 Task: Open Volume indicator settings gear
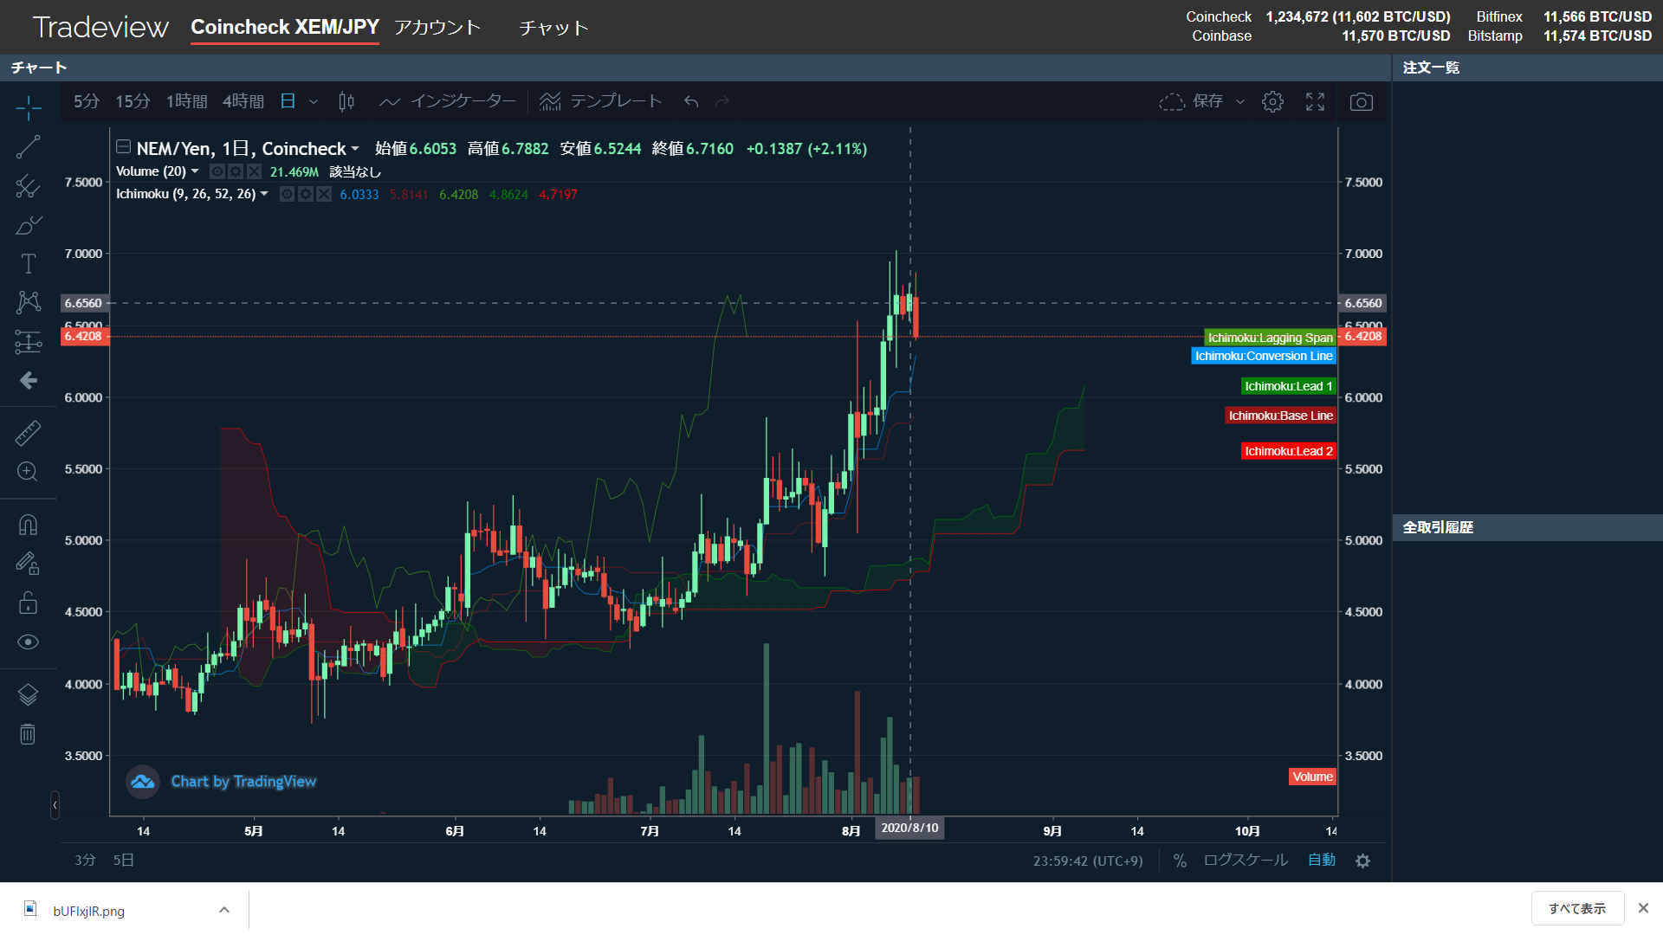[x=236, y=171]
